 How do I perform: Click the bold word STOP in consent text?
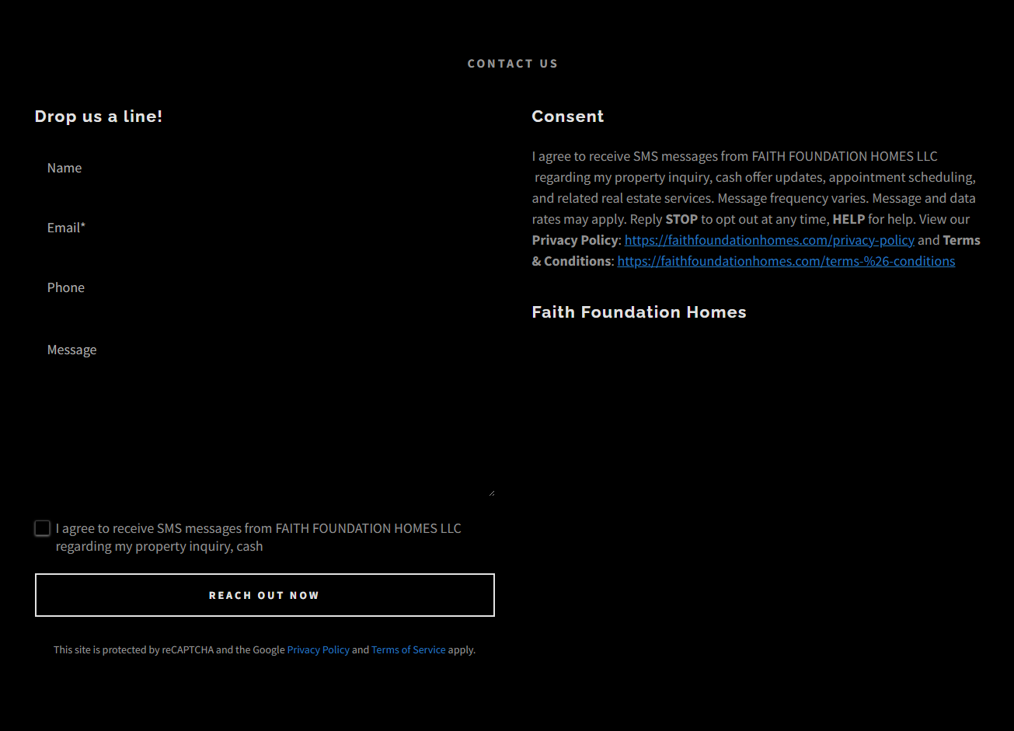[681, 219]
